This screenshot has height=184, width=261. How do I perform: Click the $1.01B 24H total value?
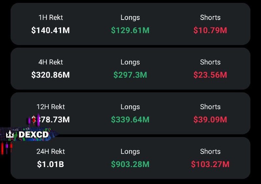tap(51, 164)
